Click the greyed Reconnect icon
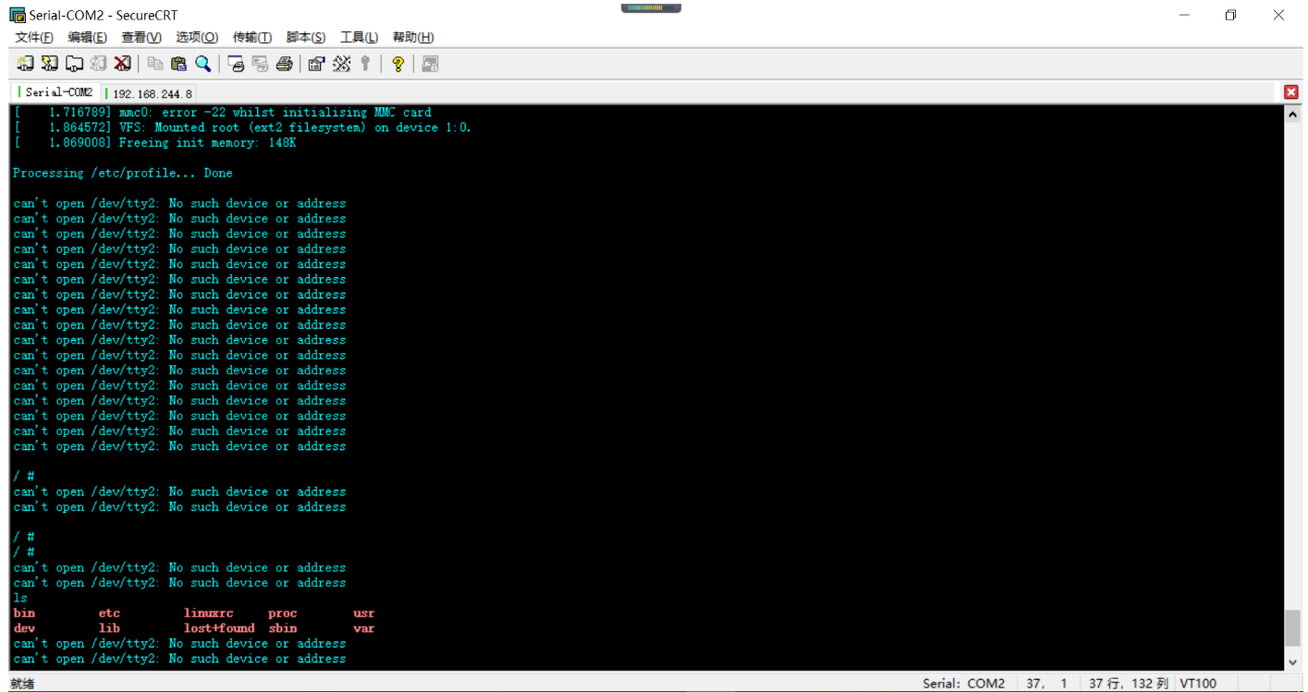This screenshot has height=692, width=1308. point(98,64)
